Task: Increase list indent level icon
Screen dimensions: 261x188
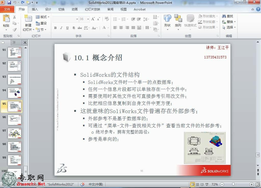Action: point(139,19)
